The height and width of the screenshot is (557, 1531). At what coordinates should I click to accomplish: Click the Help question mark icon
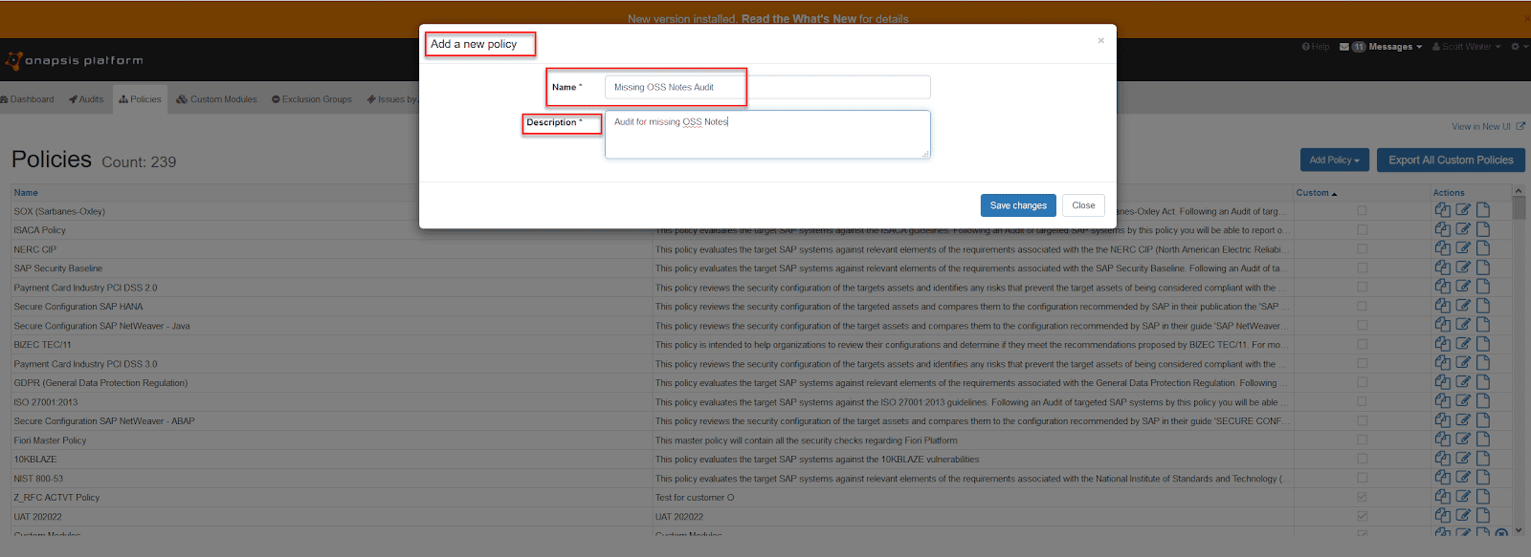(1306, 47)
